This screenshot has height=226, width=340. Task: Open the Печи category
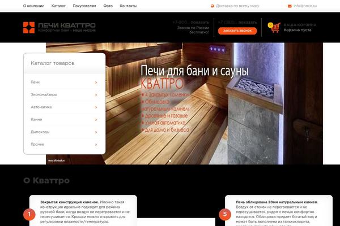pos(35,82)
